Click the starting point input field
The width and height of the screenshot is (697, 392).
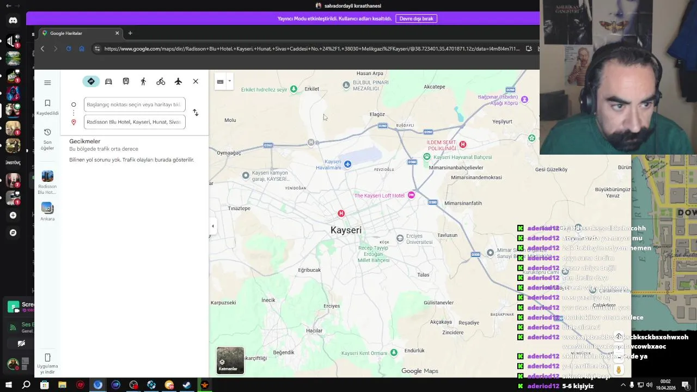coord(134,105)
